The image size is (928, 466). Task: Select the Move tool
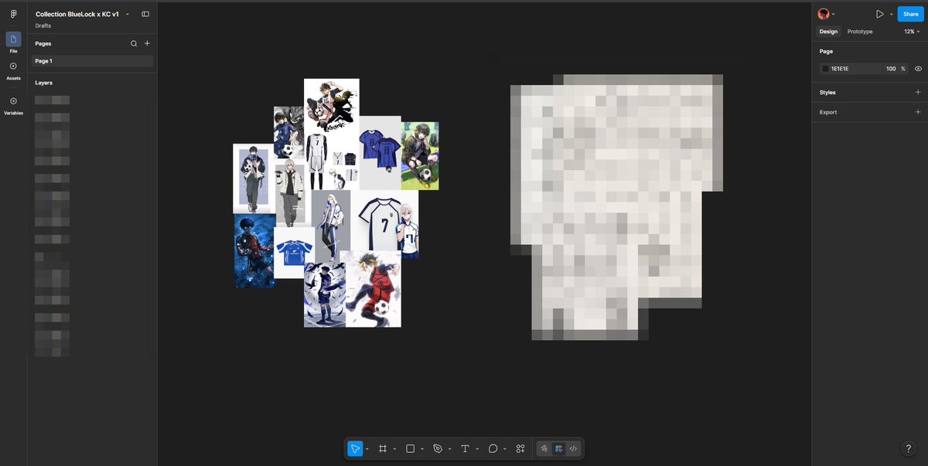coord(355,448)
